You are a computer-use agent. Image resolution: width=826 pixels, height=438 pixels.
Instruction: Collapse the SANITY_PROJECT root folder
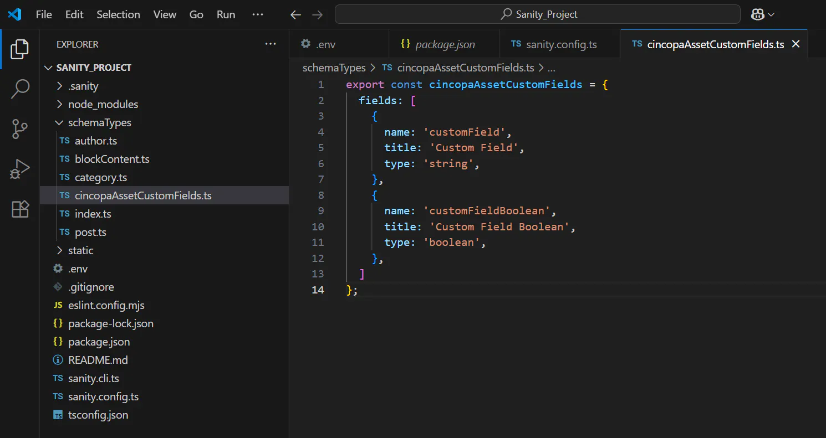point(165,68)
